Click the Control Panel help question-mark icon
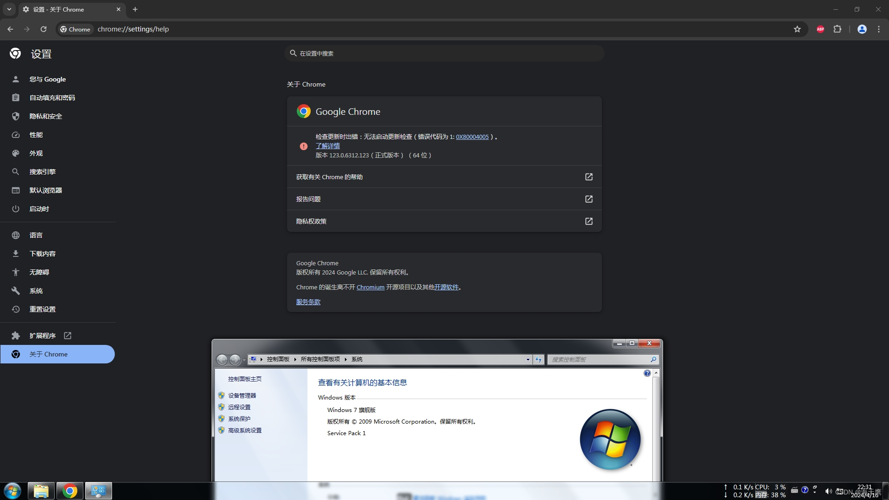This screenshot has height=500, width=889. click(x=647, y=373)
